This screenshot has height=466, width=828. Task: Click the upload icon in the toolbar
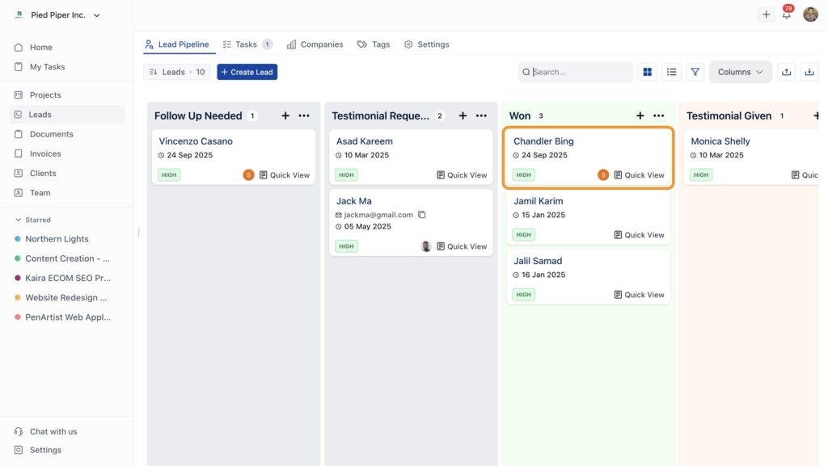point(786,72)
